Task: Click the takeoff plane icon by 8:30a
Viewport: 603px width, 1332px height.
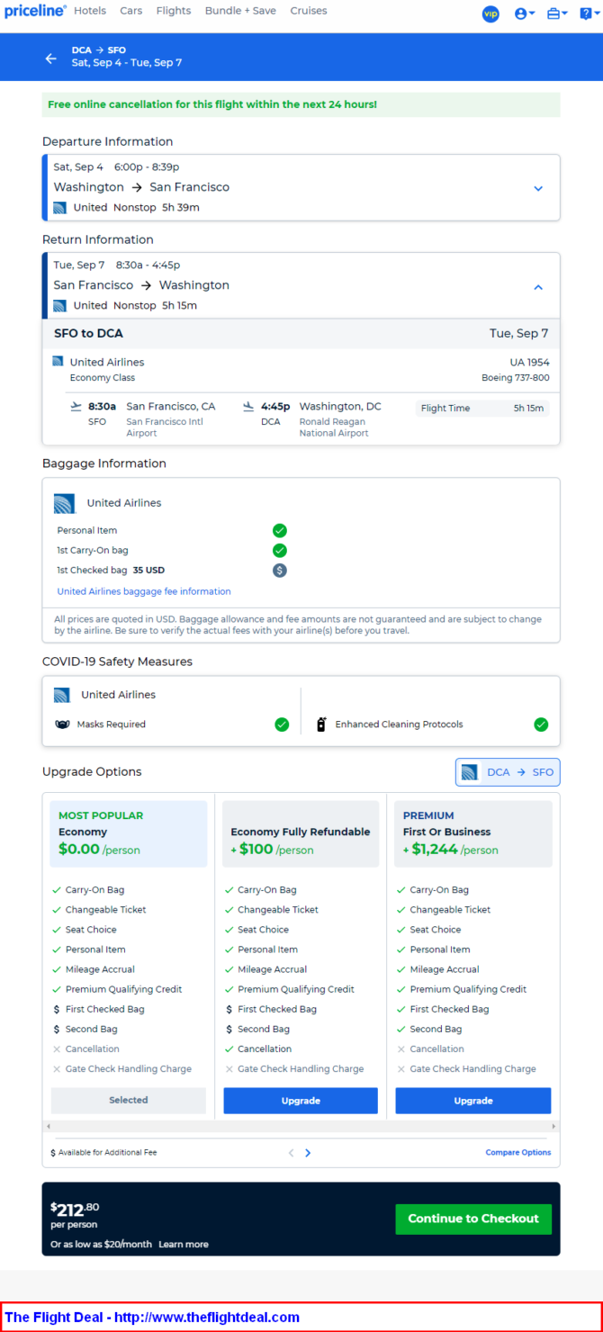Action: point(76,407)
